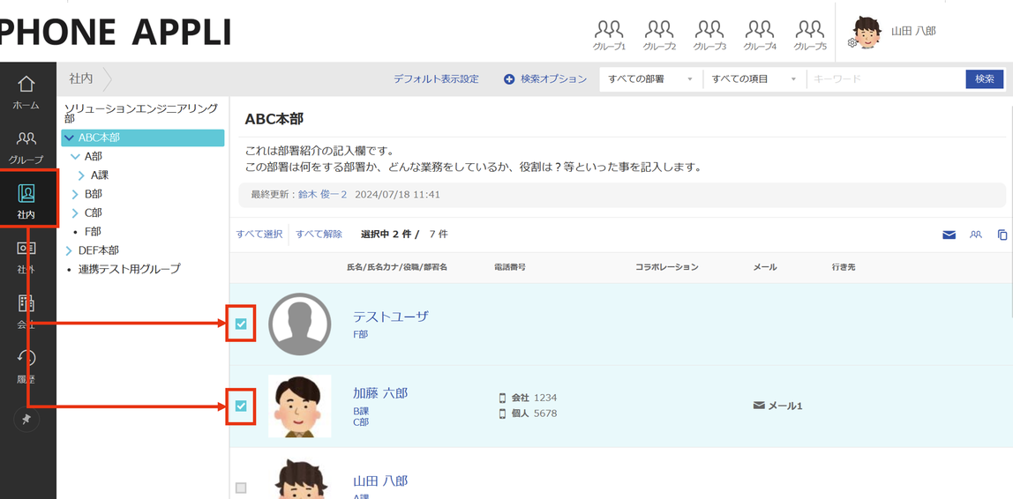Click 山田 八郎 username in the header
1013x499 pixels.
click(x=913, y=31)
